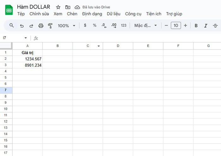Format as currency with dollar icon
The height and width of the screenshot is (156, 221).
tap(85, 25)
